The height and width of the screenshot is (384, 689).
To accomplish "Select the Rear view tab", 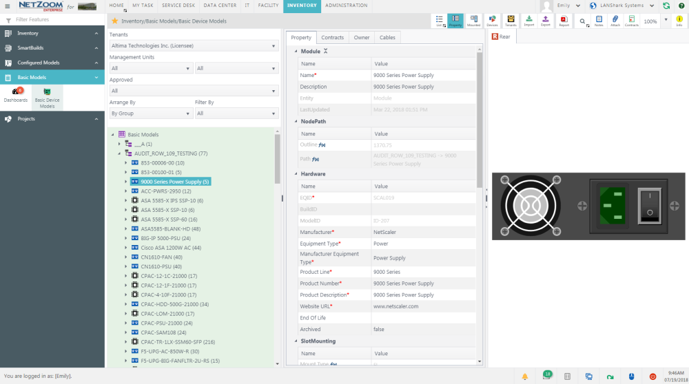I will pos(502,37).
